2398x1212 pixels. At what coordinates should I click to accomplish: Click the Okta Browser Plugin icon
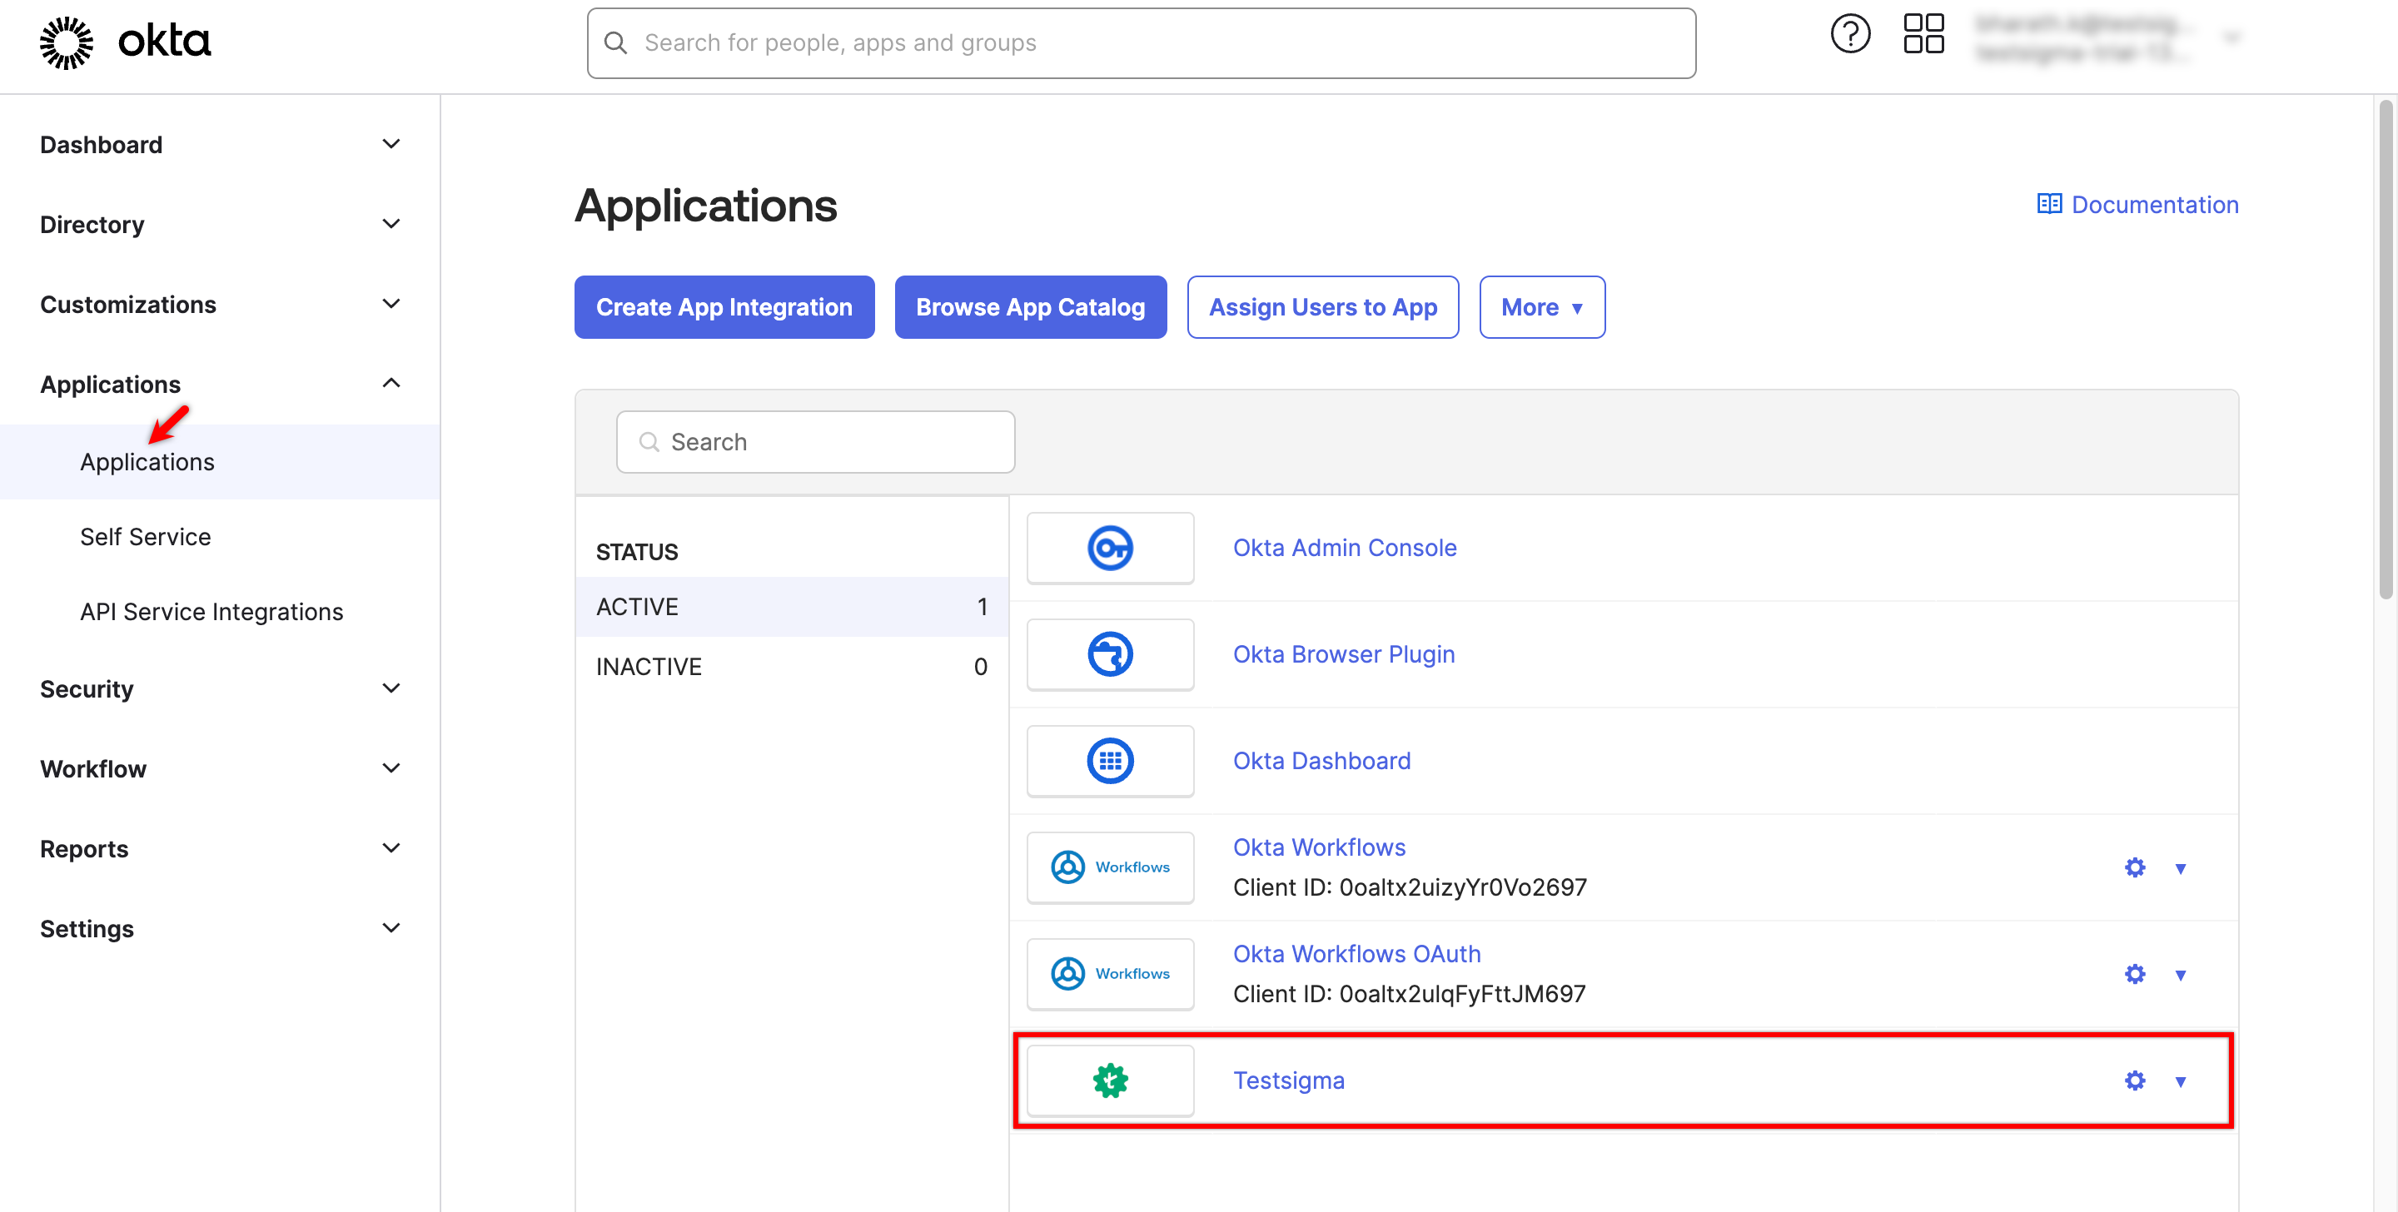pyautogui.click(x=1110, y=653)
